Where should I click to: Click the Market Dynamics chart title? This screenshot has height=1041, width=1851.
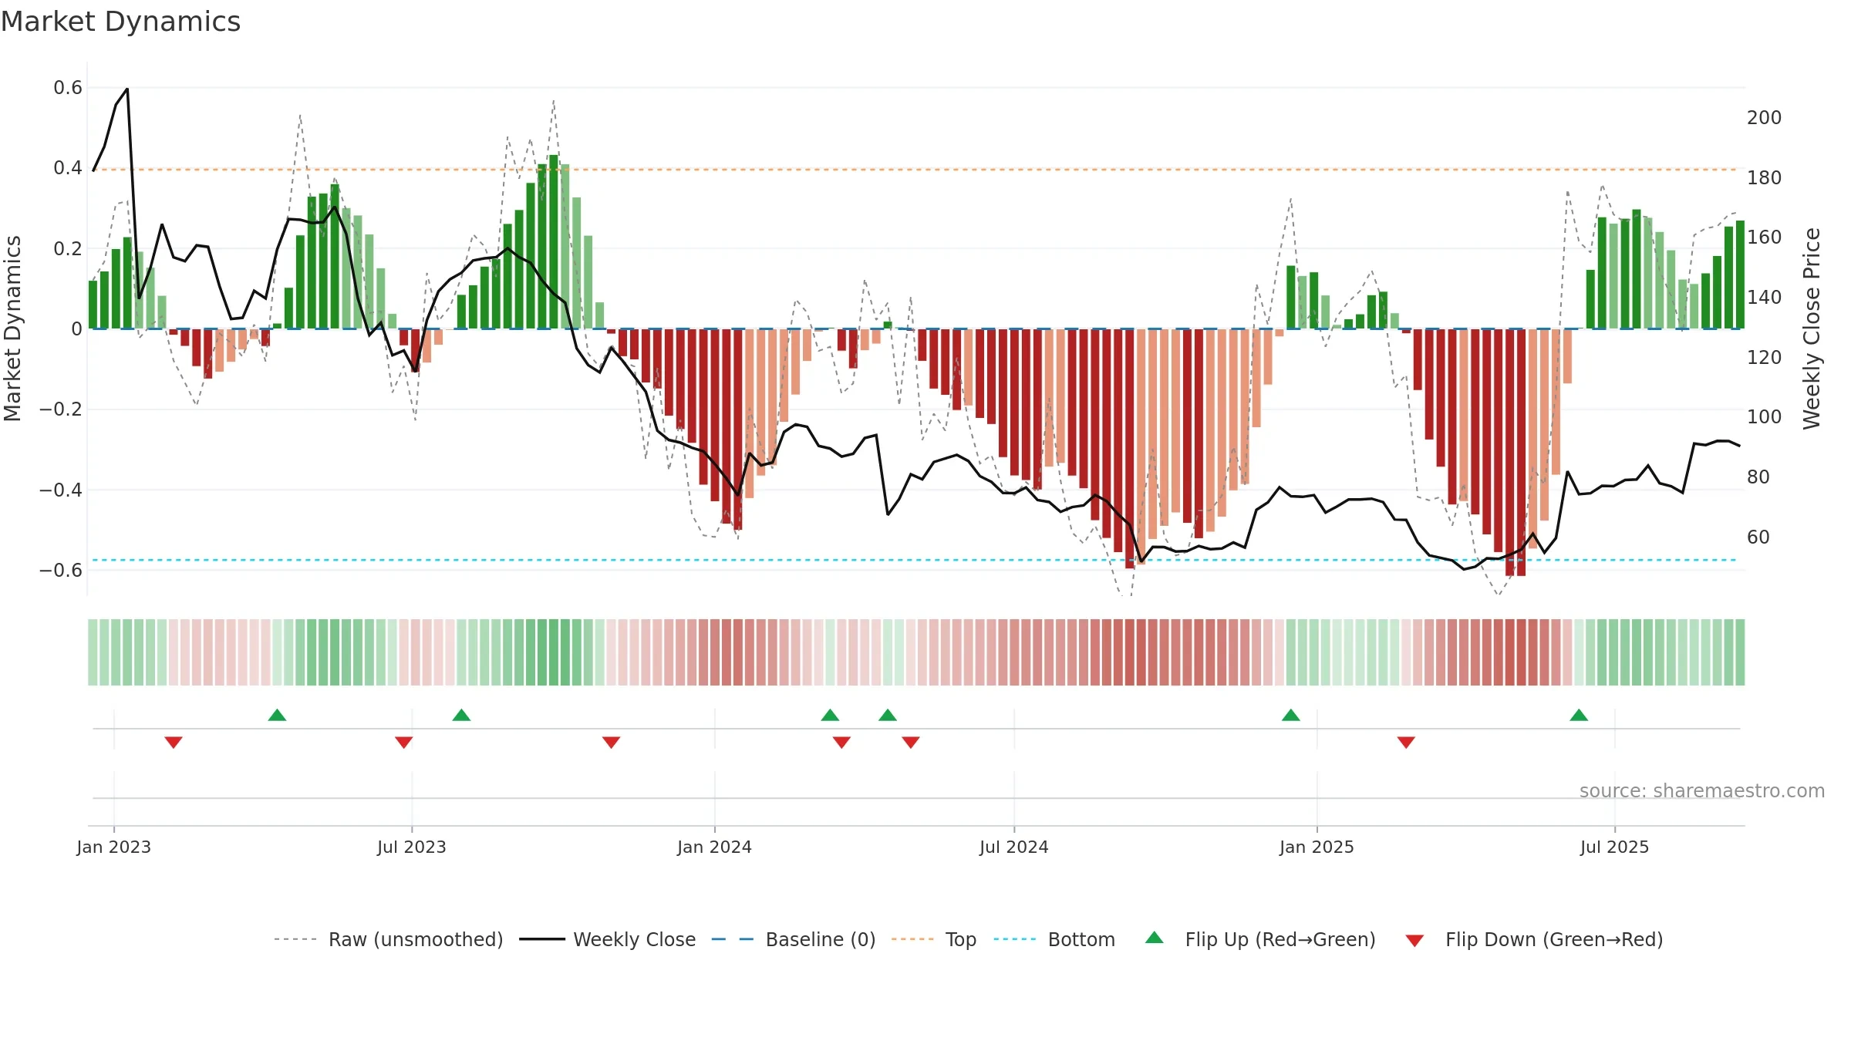[x=120, y=22]
